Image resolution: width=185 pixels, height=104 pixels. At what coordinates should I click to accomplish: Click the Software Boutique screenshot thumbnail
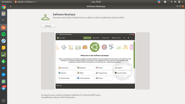tap(95, 61)
